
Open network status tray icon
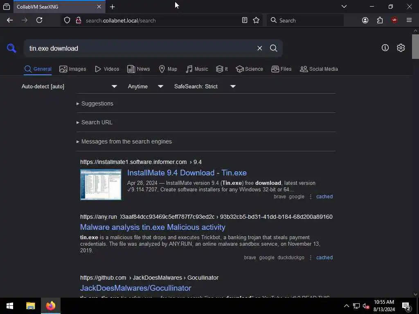pos(356,306)
